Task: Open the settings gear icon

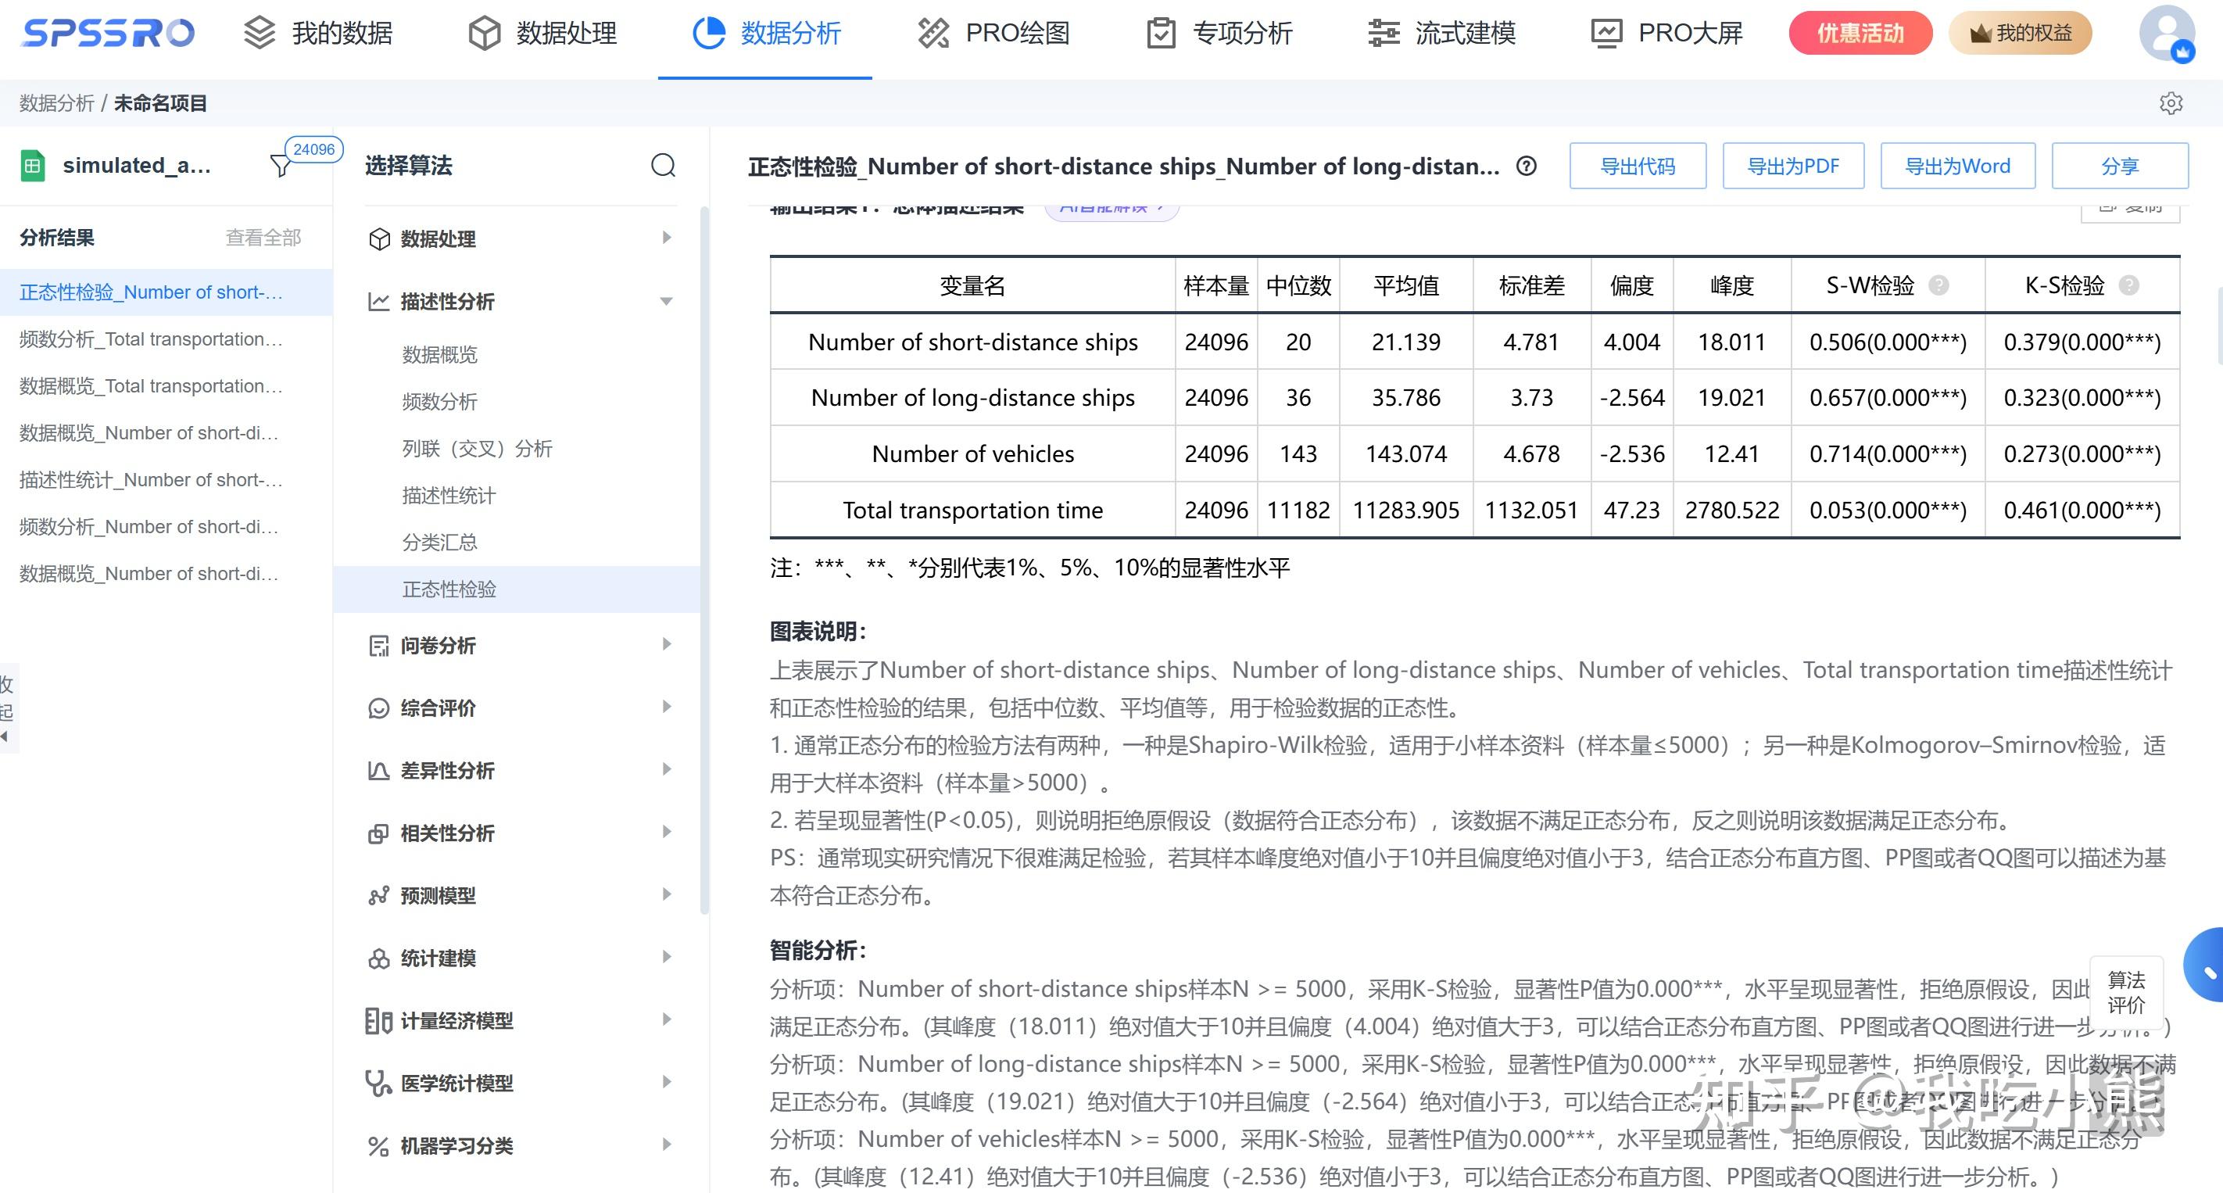Action: coord(2171,104)
